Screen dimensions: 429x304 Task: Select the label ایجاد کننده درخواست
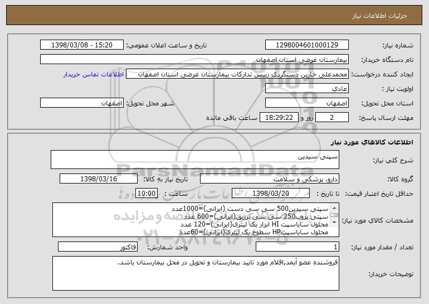[382, 75]
